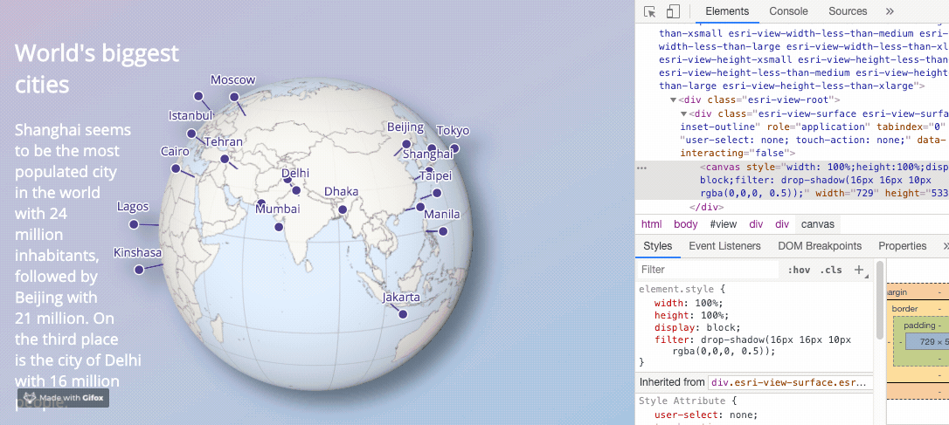
Task: Click the Istanbul label on the globe
Action: 190,115
